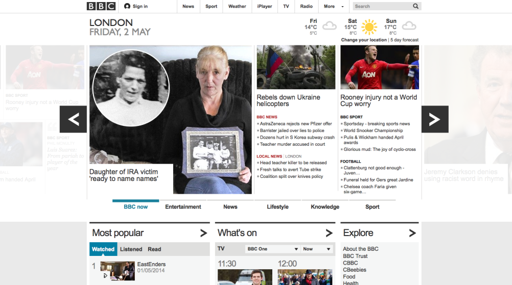Screen dimensions: 512x285
Task: Open Rooney injury not a World Cup worry
Action: (379, 100)
